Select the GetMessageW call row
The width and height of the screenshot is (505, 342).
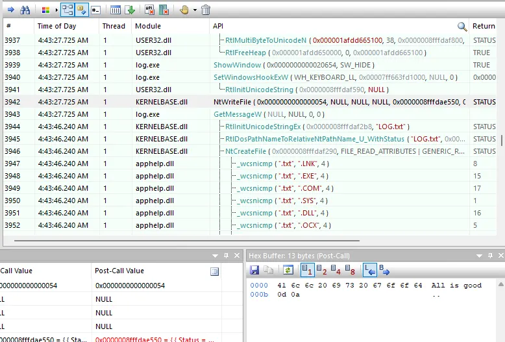(250, 114)
